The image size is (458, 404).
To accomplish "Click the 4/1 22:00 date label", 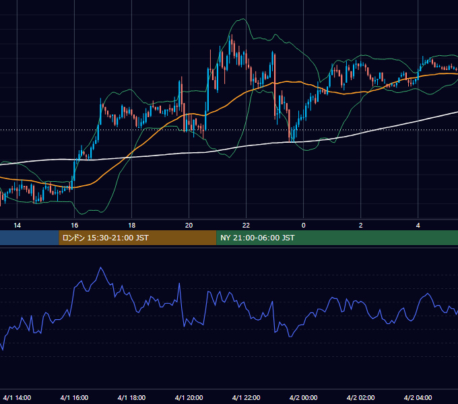I will coord(247,397).
